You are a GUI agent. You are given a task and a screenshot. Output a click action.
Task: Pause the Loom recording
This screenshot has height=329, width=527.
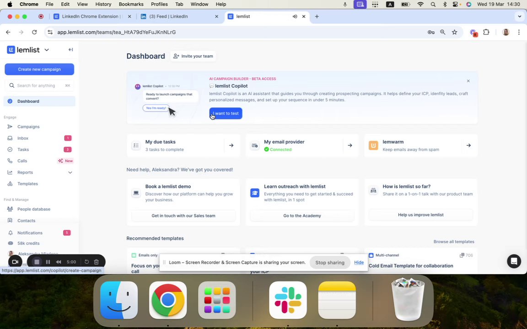(x=48, y=262)
